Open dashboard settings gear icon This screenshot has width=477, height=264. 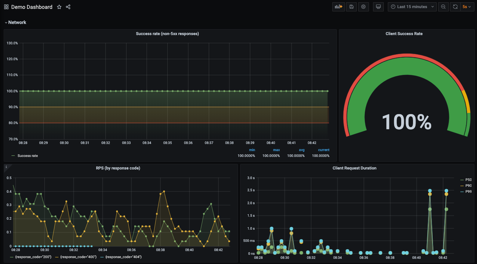tap(363, 7)
